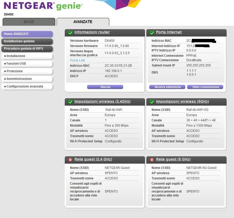Expand the Installazione menu
The height and width of the screenshot is (218, 234).
point(27,56)
